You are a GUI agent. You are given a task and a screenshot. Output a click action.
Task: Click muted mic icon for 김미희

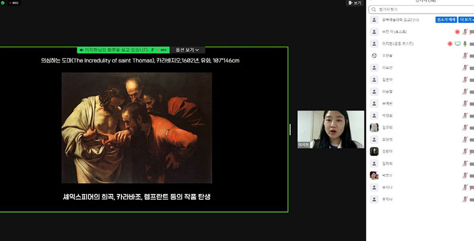pos(465,164)
